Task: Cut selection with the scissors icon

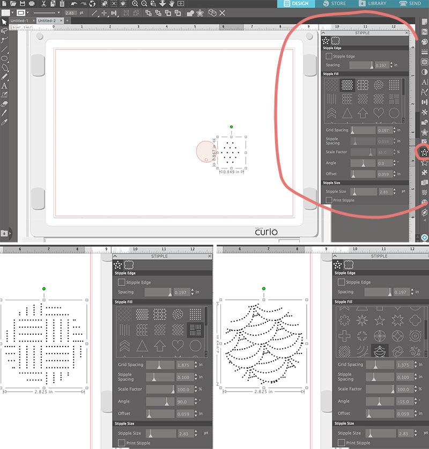Action: (x=43, y=3)
